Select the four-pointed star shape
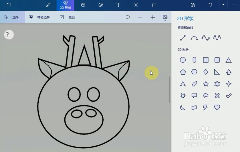 click(x=228, y=84)
